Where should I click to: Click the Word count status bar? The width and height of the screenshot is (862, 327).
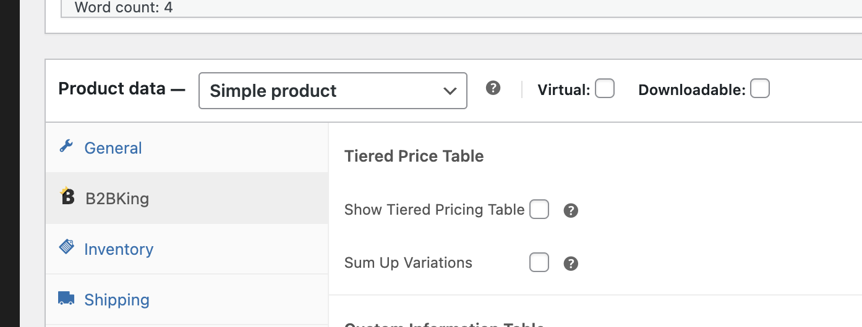(x=124, y=8)
